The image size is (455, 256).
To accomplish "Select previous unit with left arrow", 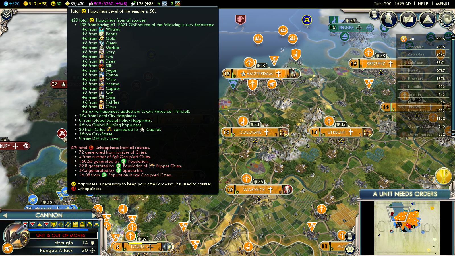I will click(5, 216).
